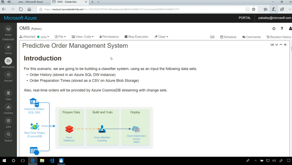
Task: Open View: Code dropdown
Action: 83,37
